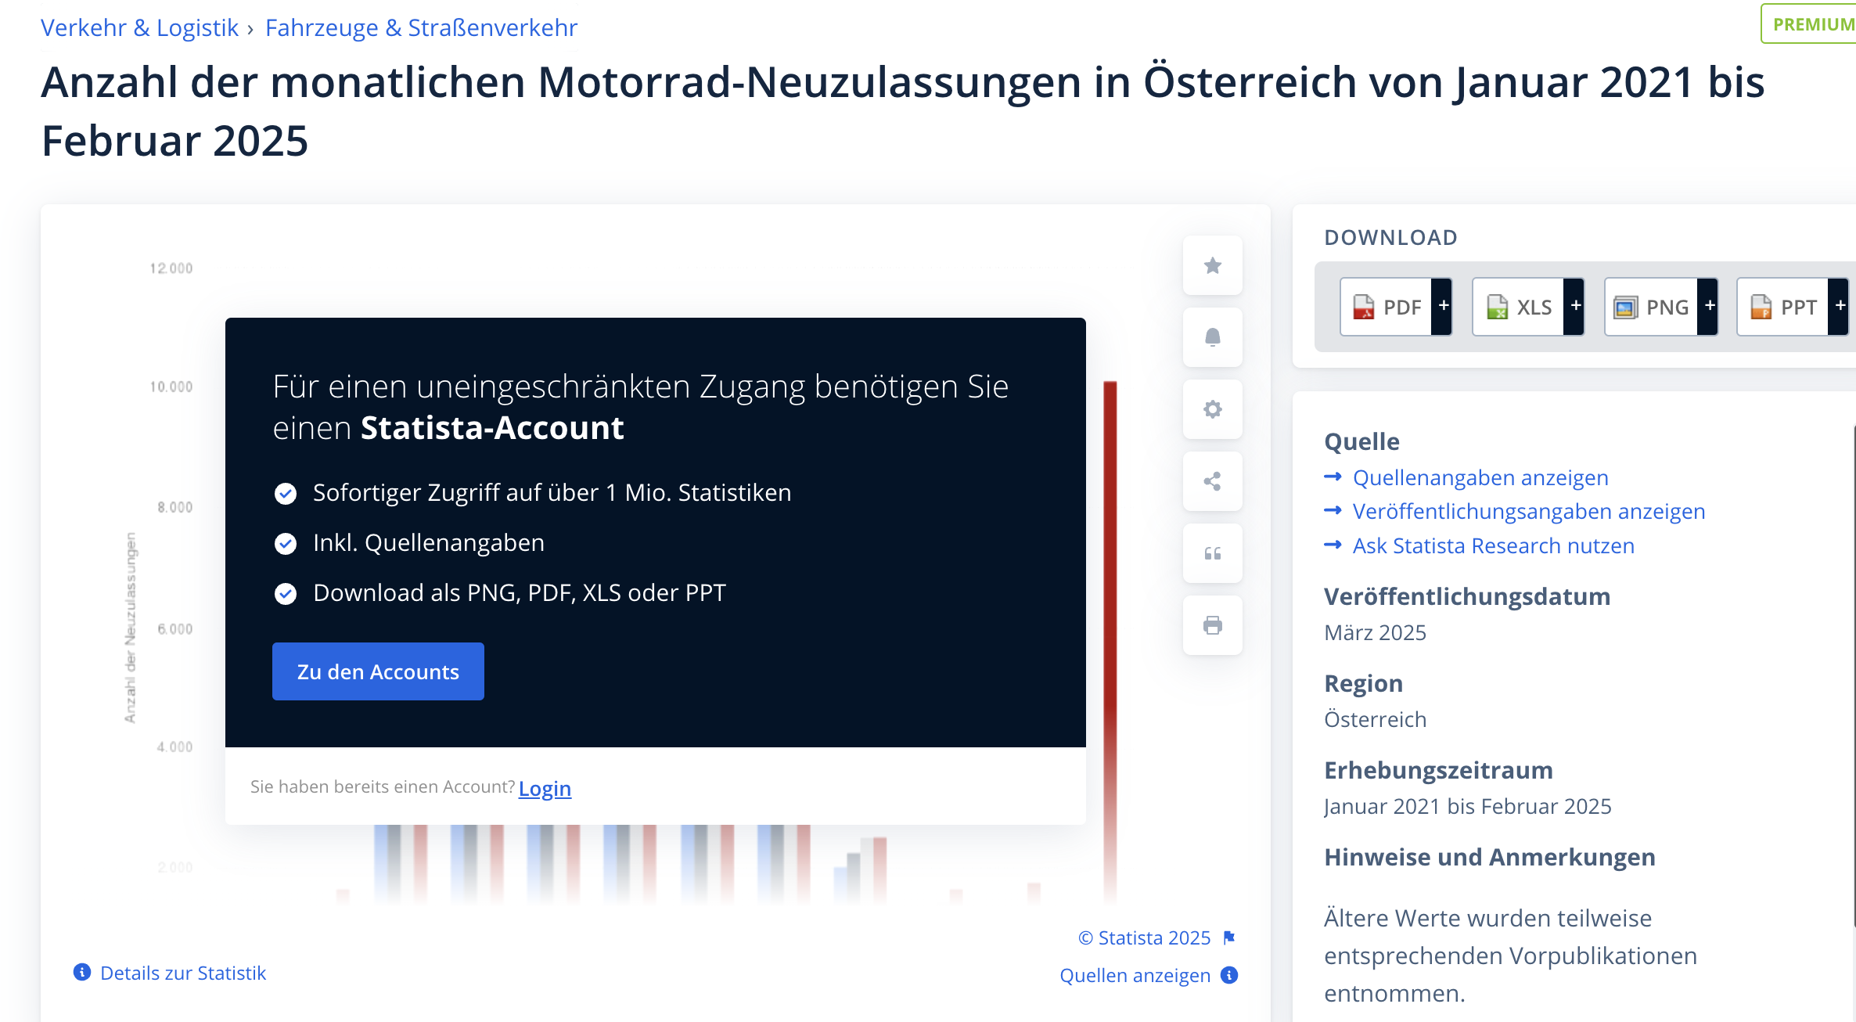Click the Login link
The image size is (1856, 1022).
tap(545, 788)
